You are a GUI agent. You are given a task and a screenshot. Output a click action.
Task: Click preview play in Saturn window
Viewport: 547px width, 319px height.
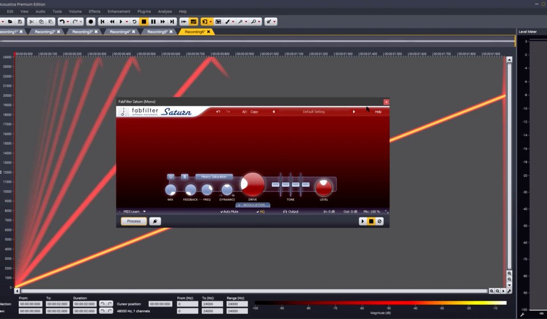click(x=363, y=222)
